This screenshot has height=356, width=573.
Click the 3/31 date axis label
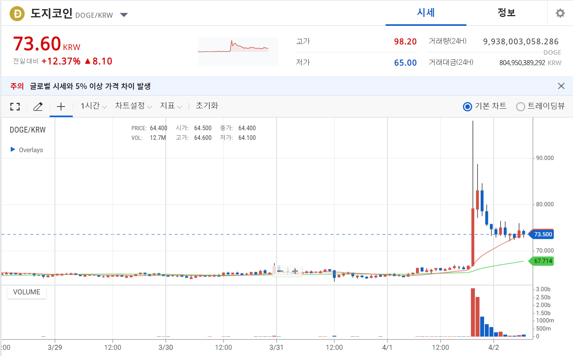(276, 348)
